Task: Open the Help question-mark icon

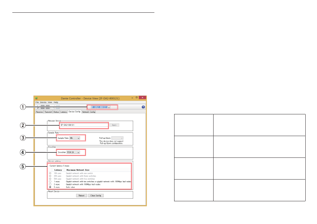Action: click(143, 107)
